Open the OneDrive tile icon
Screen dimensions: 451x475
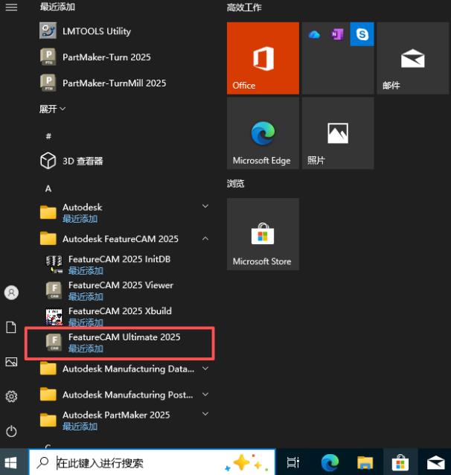pyautogui.click(x=314, y=34)
